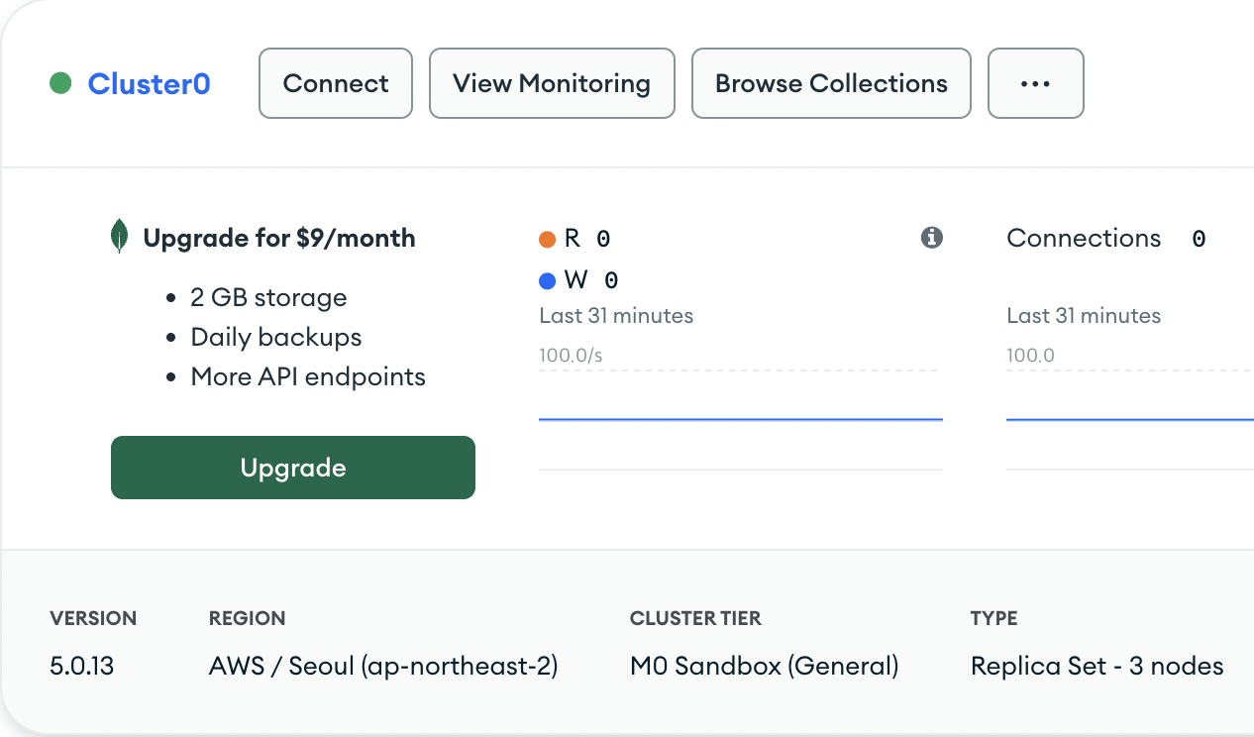Click the green cluster status dot
Viewport: 1254px width, 737px height.
coord(60,84)
